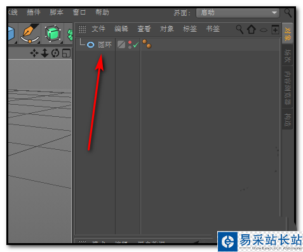Click the orange spheres tag on 圆环
This screenshot has width=303, height=252.
pyautogui.click(x=147, y=44)
